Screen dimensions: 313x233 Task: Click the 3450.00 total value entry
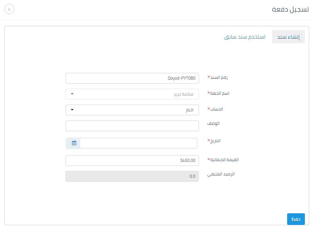(x=187, y=160)
